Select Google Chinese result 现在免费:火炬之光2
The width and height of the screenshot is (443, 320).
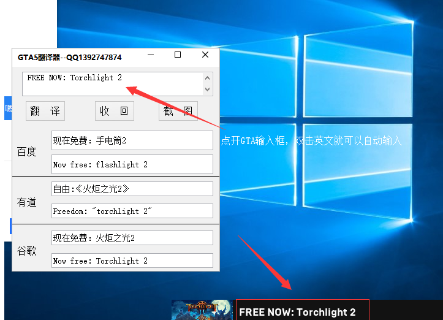(x=132, y=238)
